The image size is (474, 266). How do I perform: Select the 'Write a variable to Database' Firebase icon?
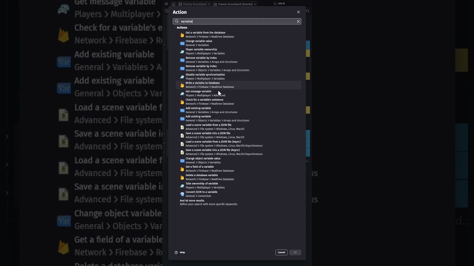tap(182, 85)
